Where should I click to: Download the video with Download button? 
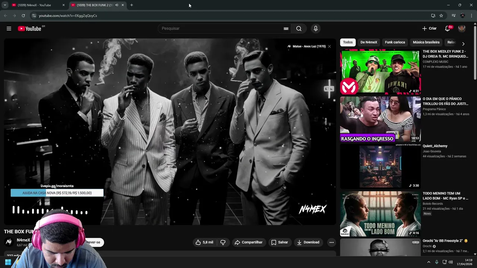(308, 242)
